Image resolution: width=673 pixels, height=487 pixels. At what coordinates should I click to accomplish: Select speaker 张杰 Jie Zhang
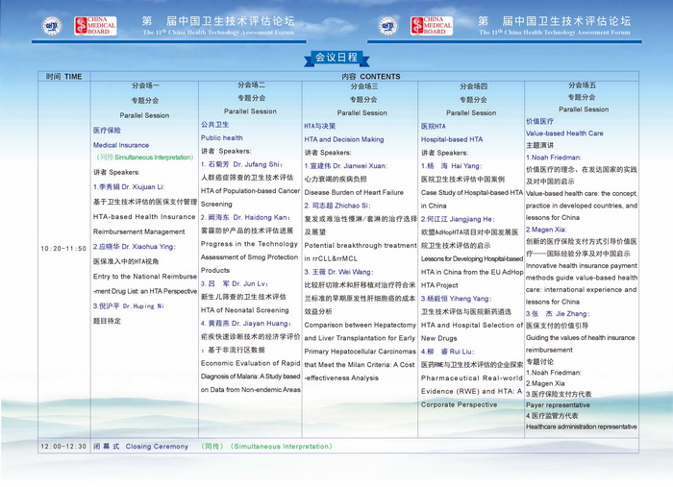click(x=558, y=314)
